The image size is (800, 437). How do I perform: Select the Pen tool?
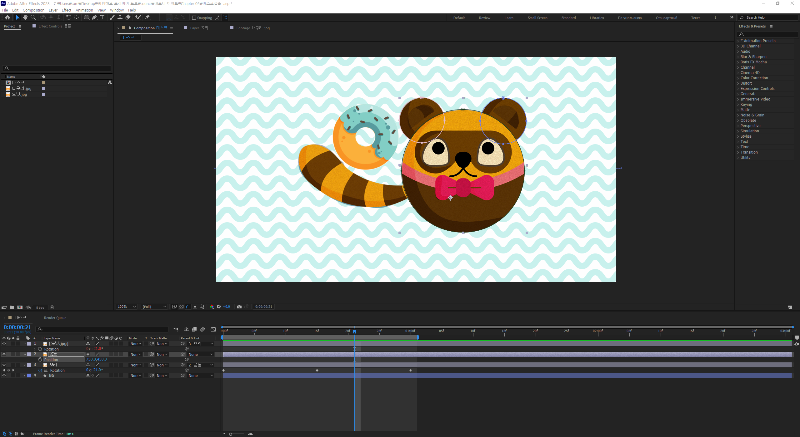(94, 17)
